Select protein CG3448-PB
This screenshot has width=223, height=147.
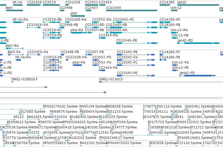tap(70, 52)
